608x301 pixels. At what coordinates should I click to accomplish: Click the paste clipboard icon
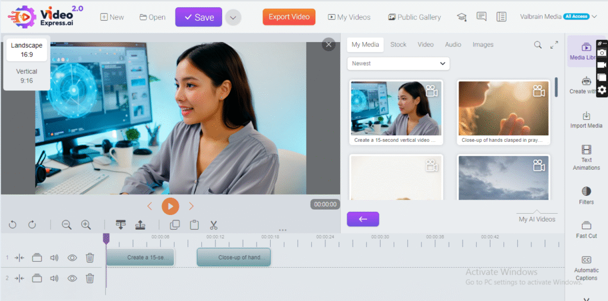(x=194, y=224)
